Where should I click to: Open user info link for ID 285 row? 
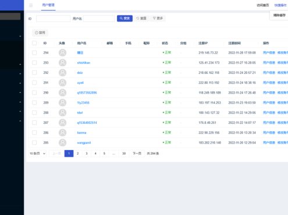pos(269,143)
